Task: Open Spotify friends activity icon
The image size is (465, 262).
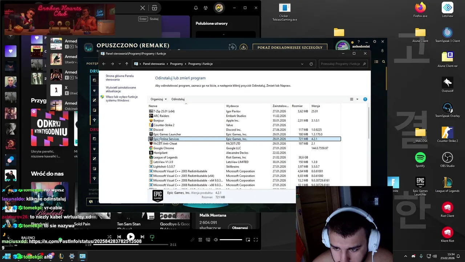Action: 206,8
